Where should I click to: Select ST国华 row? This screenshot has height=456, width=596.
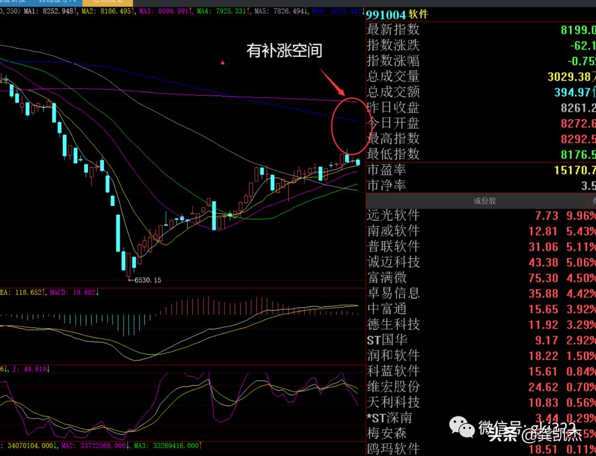(x=481, y=340)
